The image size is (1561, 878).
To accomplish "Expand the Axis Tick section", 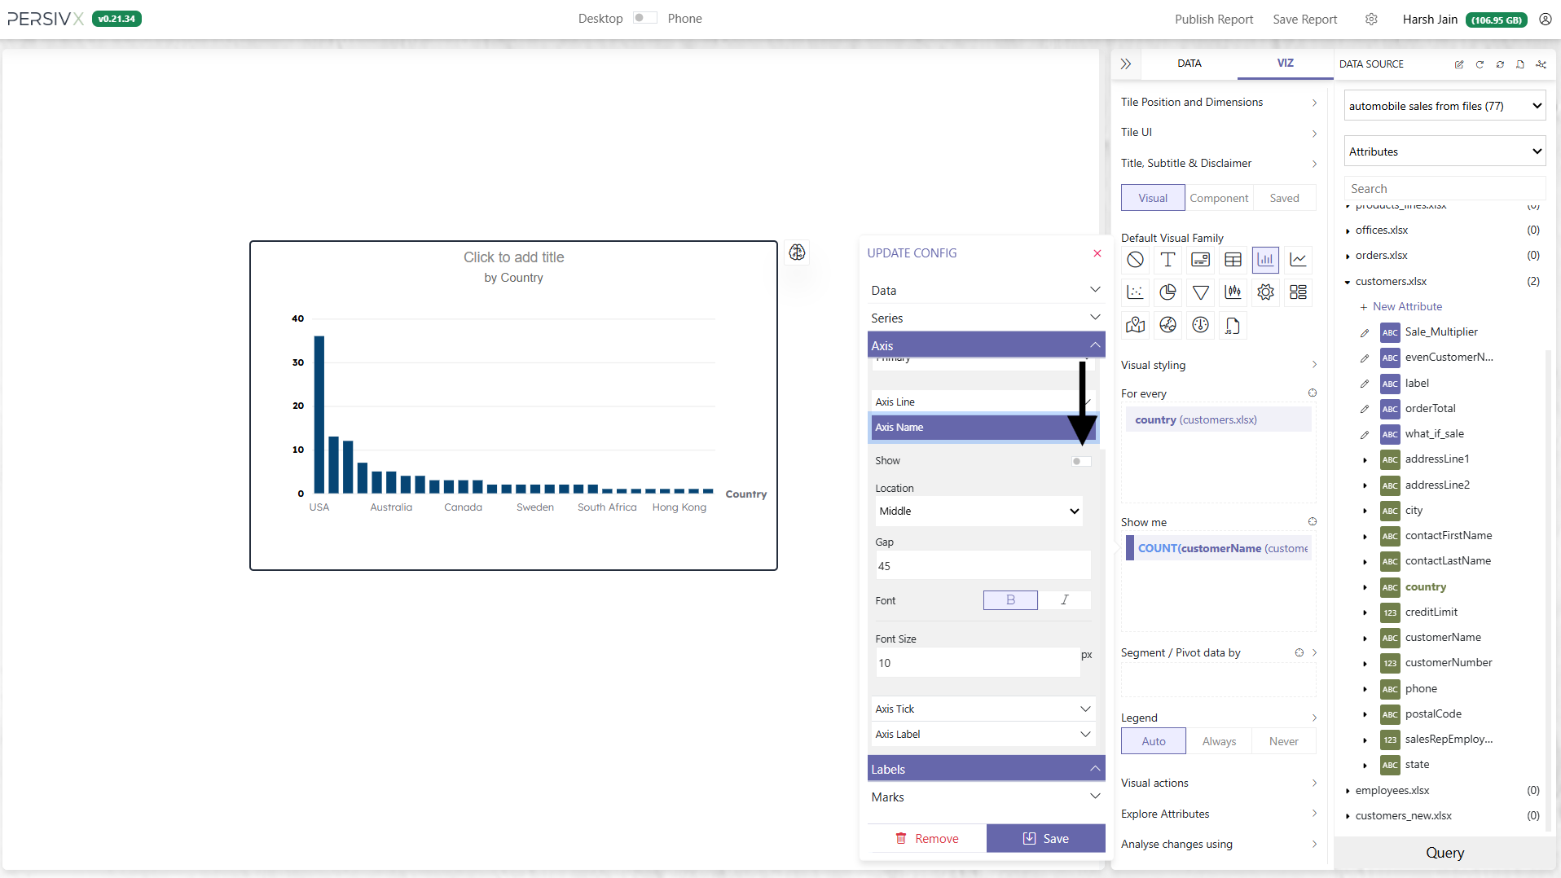I will coord(983,709).
